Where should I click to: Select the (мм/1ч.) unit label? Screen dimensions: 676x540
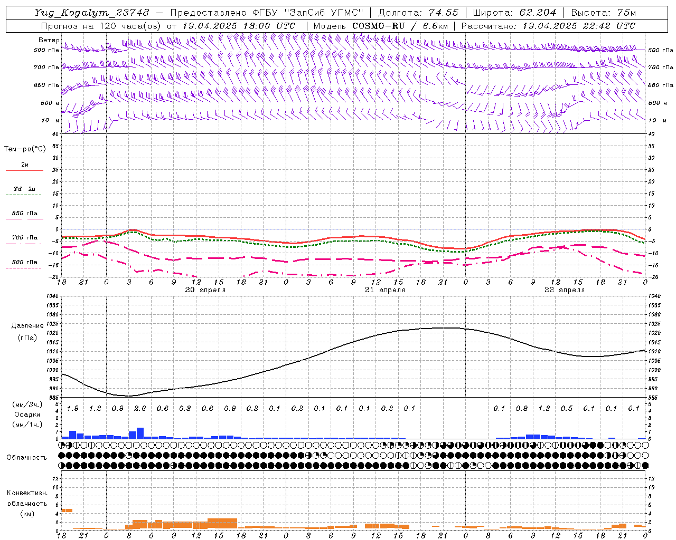coord(27,425)
